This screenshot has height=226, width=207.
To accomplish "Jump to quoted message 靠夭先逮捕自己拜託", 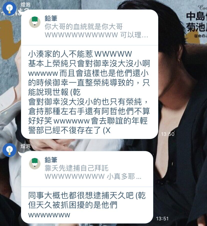I will click(76, 168).
